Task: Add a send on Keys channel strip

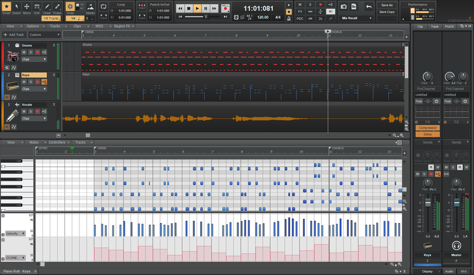Action: 438,142
